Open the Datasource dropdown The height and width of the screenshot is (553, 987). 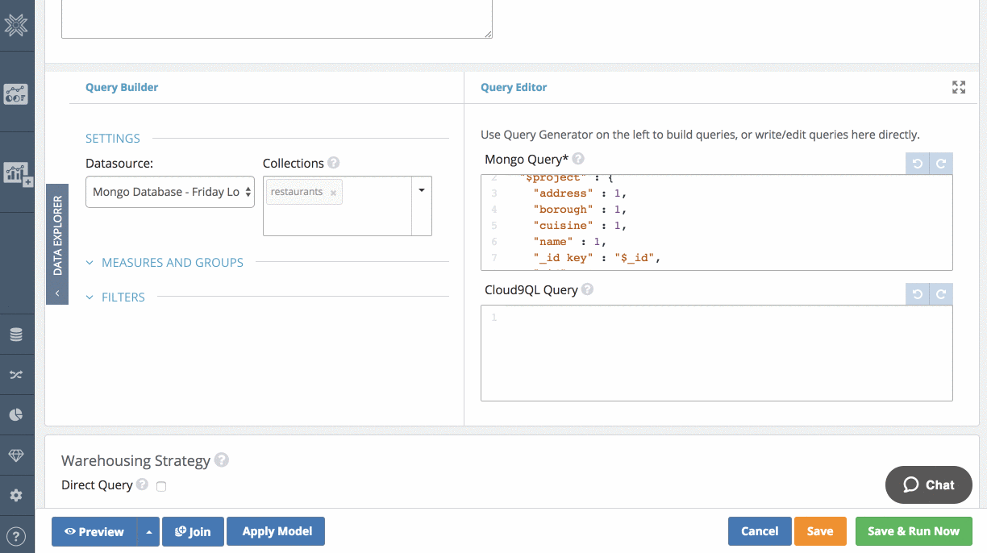pos(170,192)
